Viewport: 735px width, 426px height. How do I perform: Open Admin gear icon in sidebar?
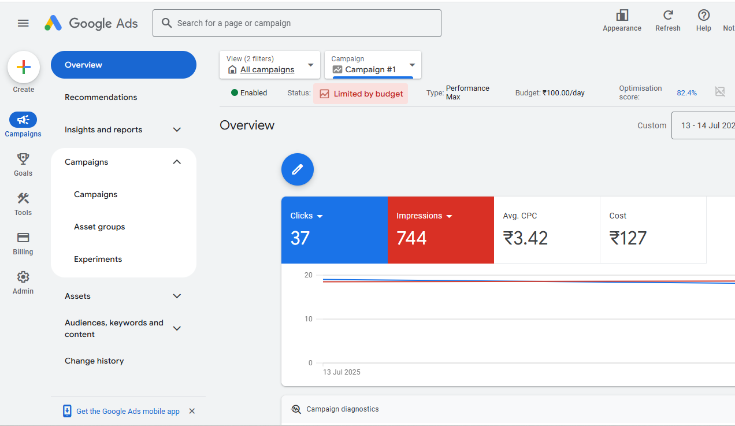tap(23, 277)
